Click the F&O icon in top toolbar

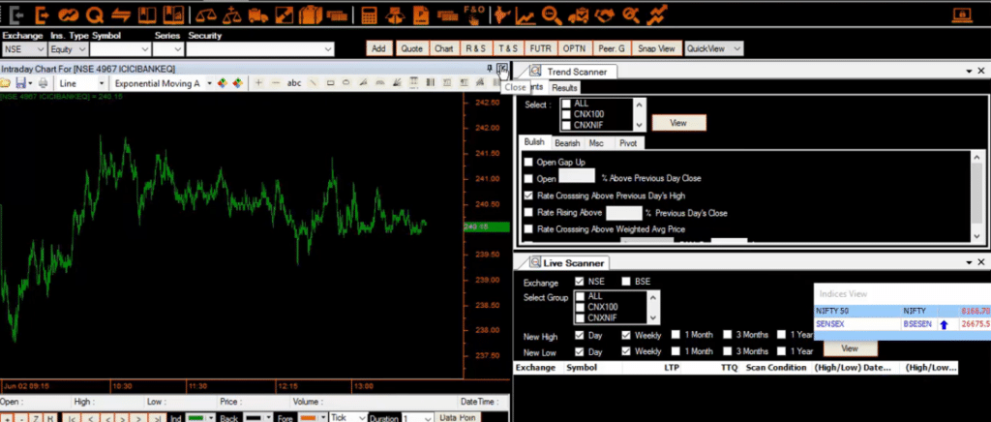474,15
